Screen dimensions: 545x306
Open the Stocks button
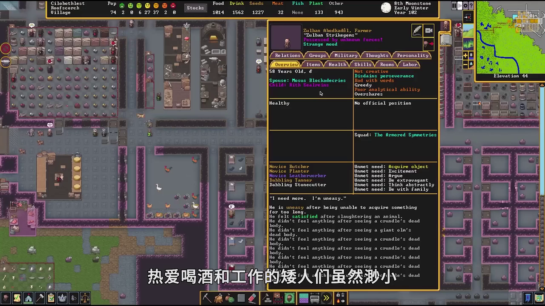coord(195,8)
